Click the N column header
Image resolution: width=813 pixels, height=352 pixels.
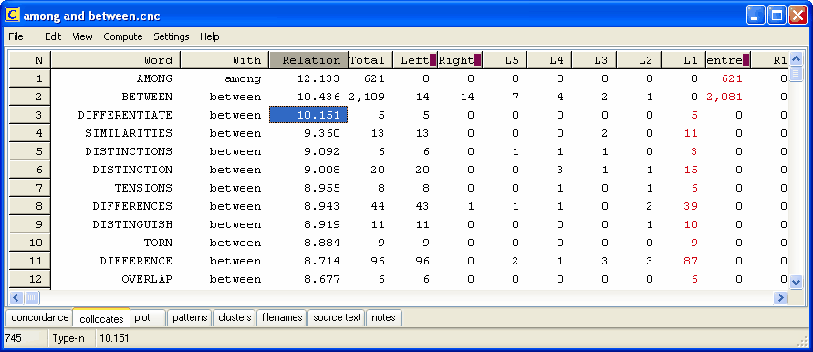pyautogui.click(x=29, y=60)
